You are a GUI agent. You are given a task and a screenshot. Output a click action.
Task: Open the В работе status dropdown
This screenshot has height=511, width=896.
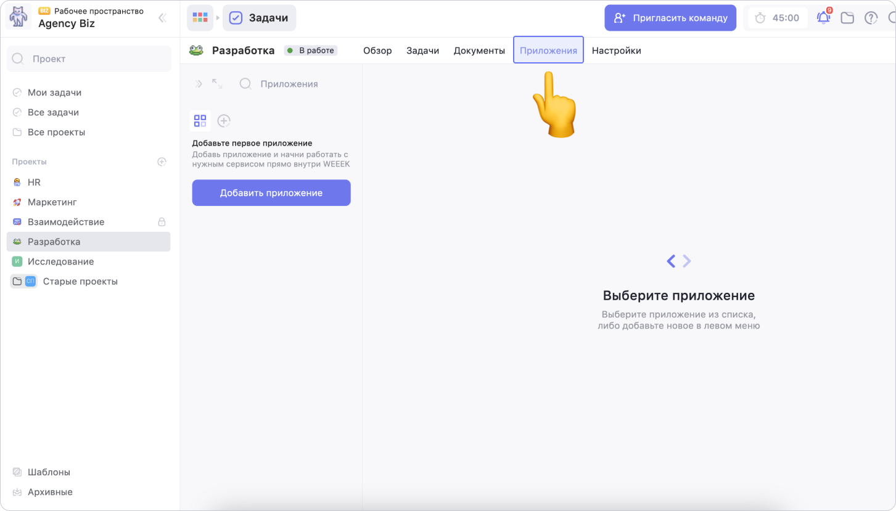pos(311,51)
